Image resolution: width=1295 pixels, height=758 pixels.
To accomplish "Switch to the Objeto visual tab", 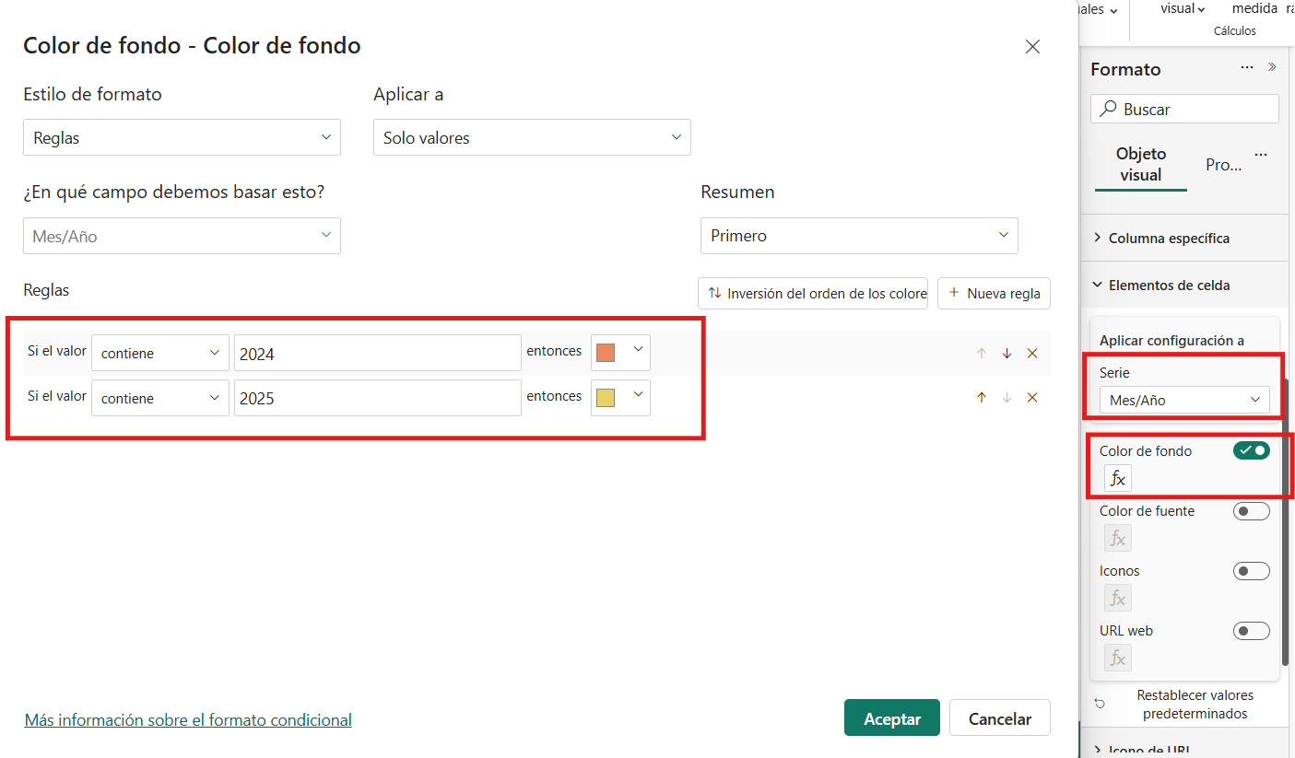I will point(1140,164).
